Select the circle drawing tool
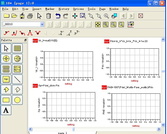Image resolution: width=167 pixels, height=134 pixels. point(17,100)
